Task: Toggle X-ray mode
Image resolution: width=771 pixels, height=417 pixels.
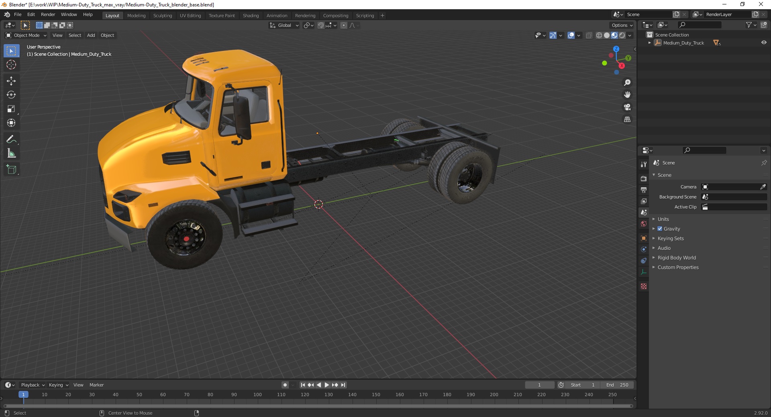Action: pos(589,35)
